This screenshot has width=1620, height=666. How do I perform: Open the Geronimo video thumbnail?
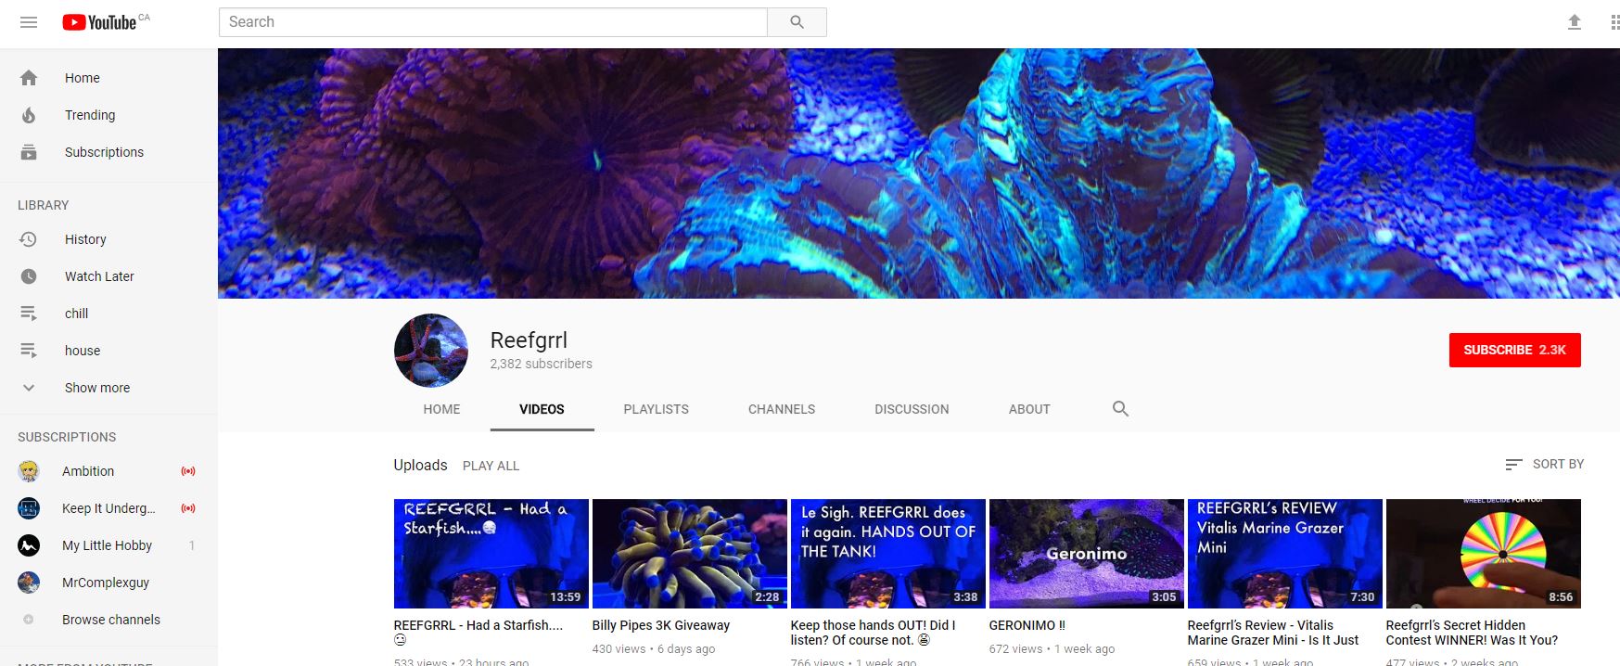coord(1087,554)
